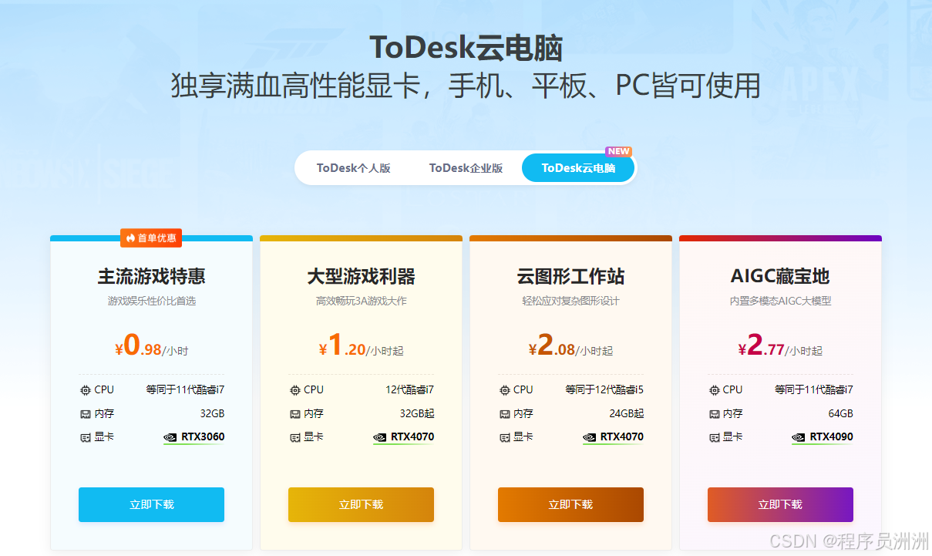Viewport: 932px width, 556px height.
Task: Switch to the ToDesk企业版 tab
Action: [466, 168]
